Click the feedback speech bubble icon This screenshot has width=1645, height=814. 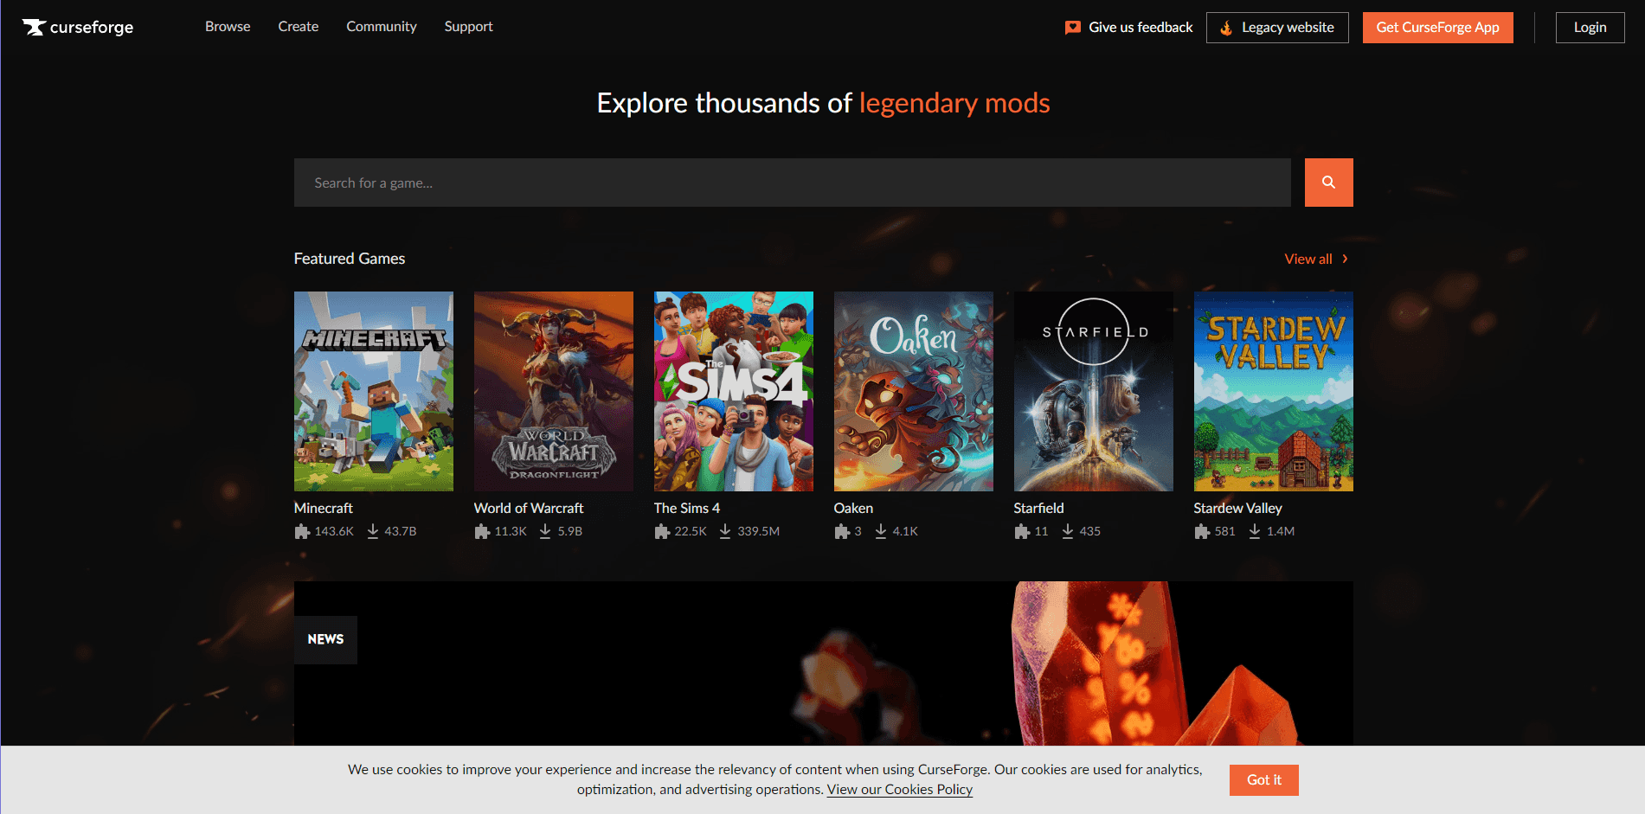[1072, 28]
